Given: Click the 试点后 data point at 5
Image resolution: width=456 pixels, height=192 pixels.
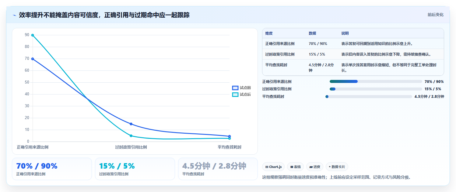Looking at the screenshot, I should (131, 136).
